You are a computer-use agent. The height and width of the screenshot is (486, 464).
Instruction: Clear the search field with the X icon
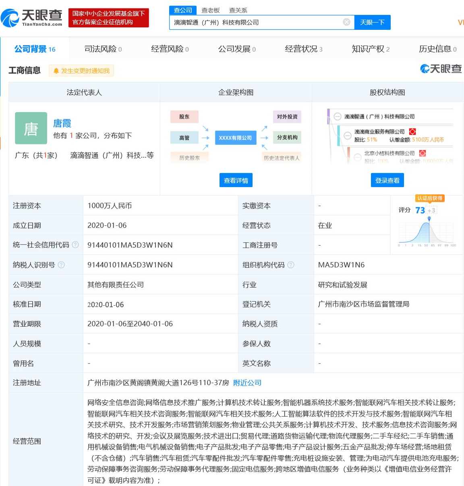coord(346,22)
